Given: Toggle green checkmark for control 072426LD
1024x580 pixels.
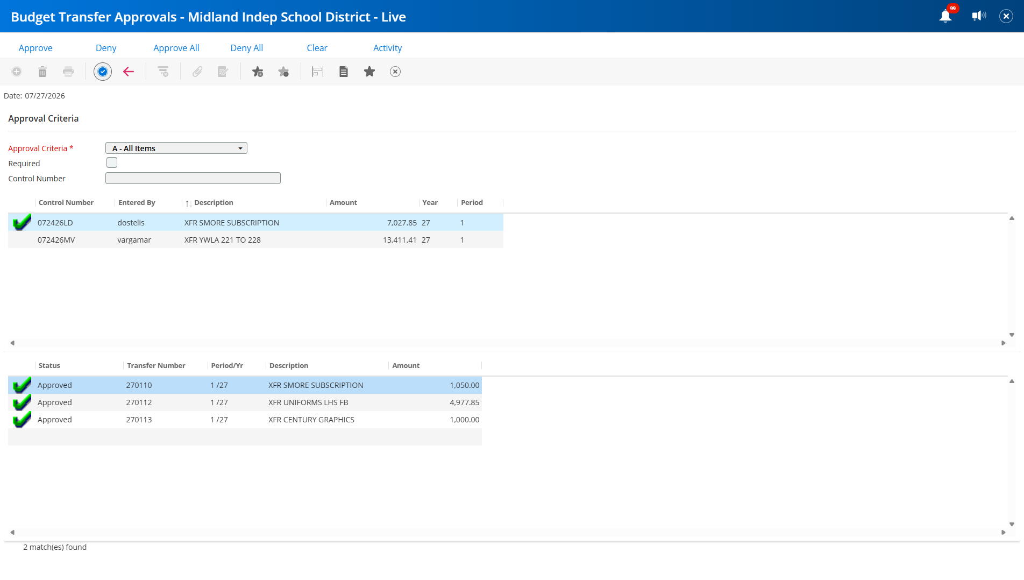Looking at the screenshot, I should [22, 222].
